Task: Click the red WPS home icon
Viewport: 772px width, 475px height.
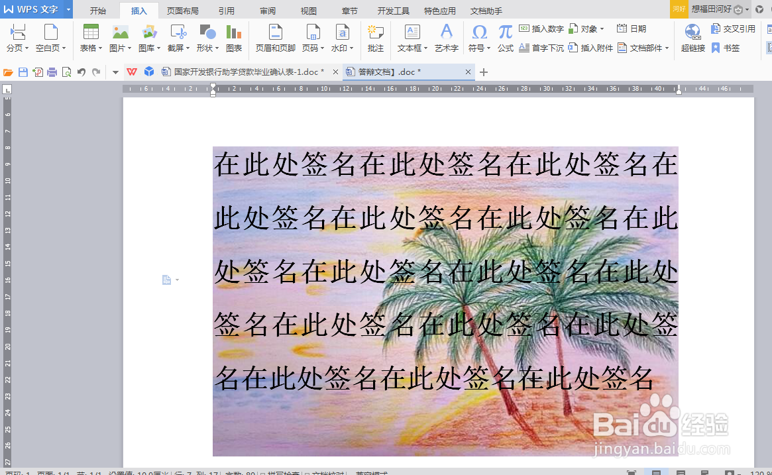Action: point(132,72)
